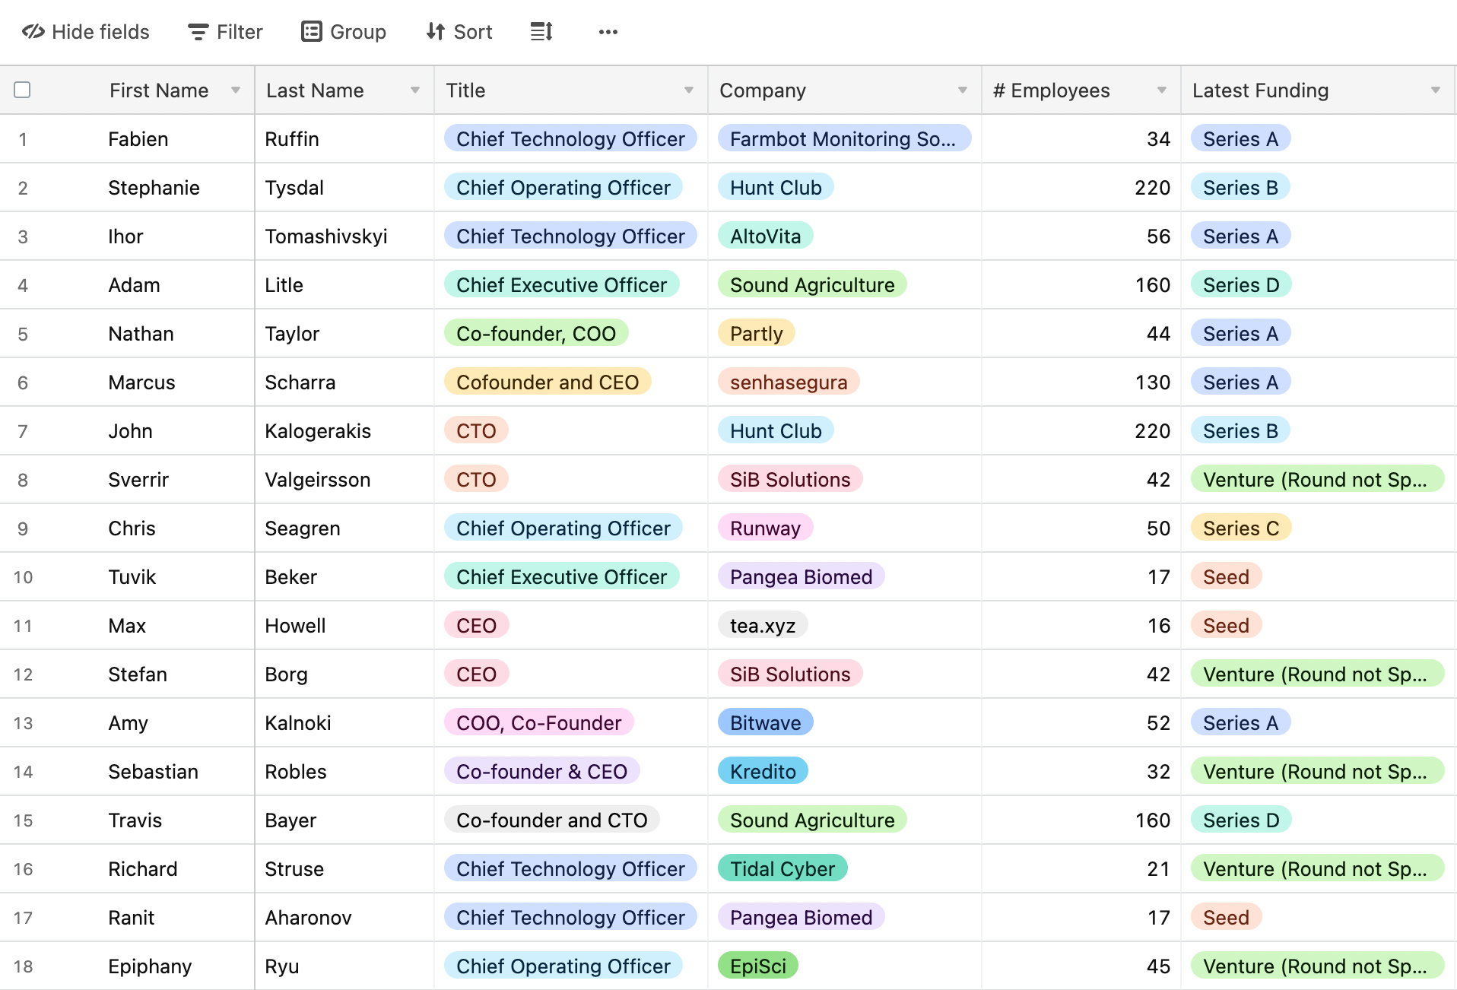Image resolution: width=1457 pixels, height=990 pixels.
Task: Select the Kredito company tag
Action: pos(763,772)
